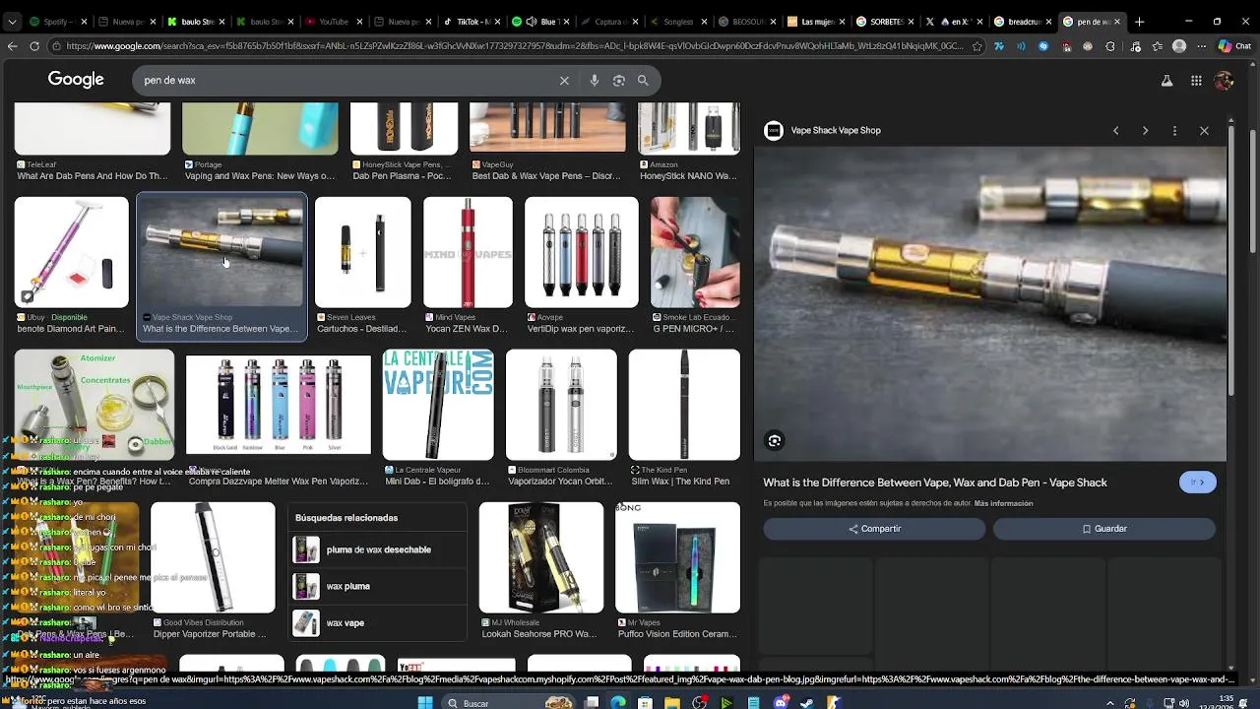Screen dimensions: 1260x709
Task: Open Google Lens image search icon
Action: point(618,81)
